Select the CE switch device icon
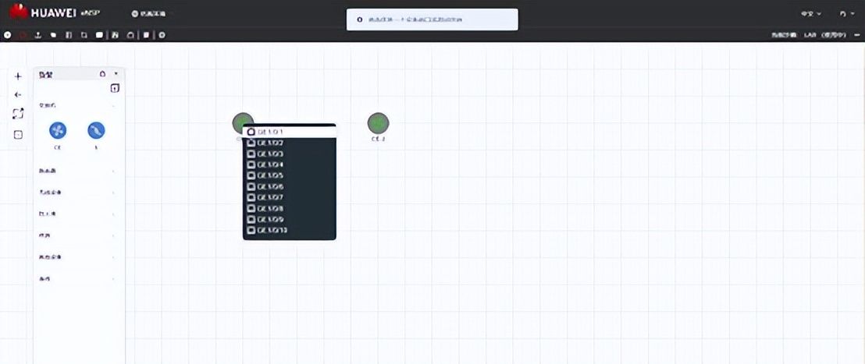 click(x=58, y=130)
